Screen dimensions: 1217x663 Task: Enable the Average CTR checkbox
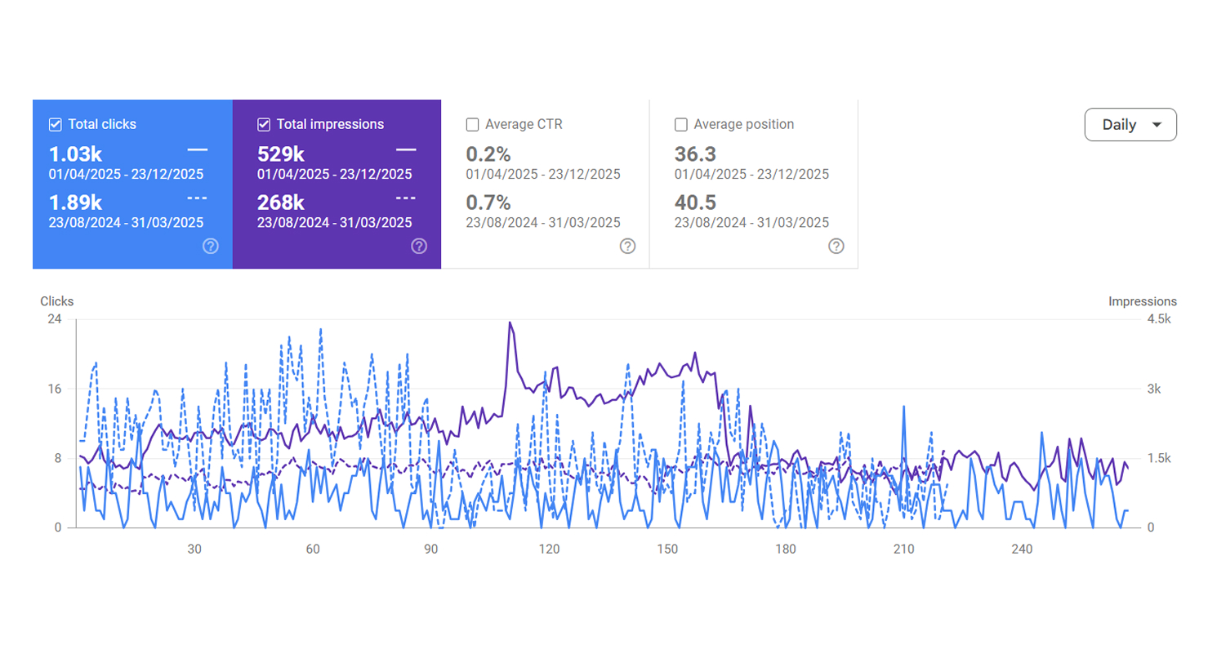472,125
